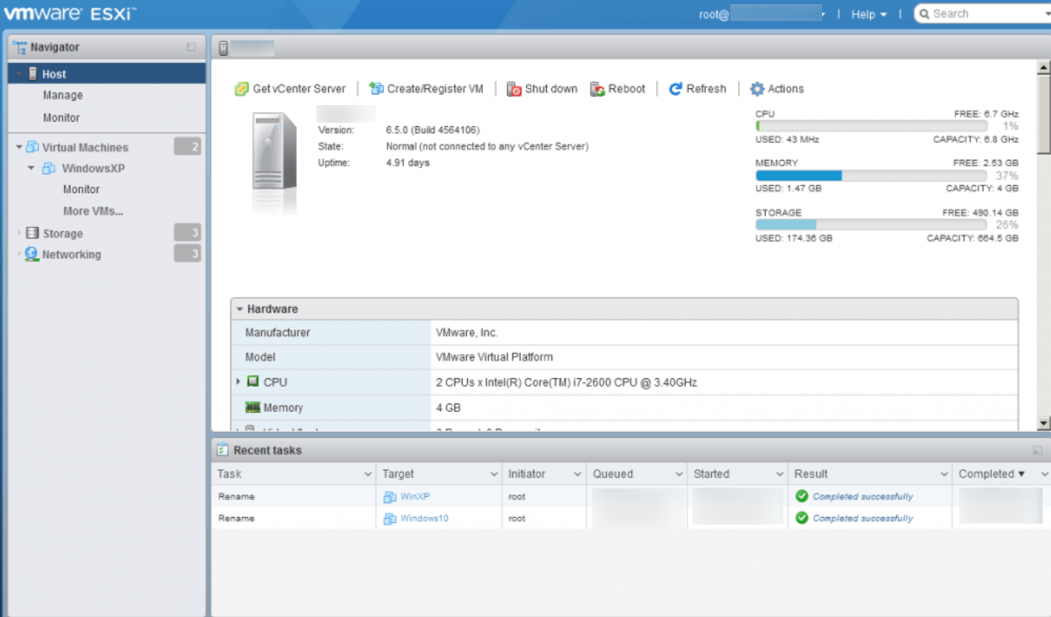Open the Queued column dropdown

coord(679,474)
